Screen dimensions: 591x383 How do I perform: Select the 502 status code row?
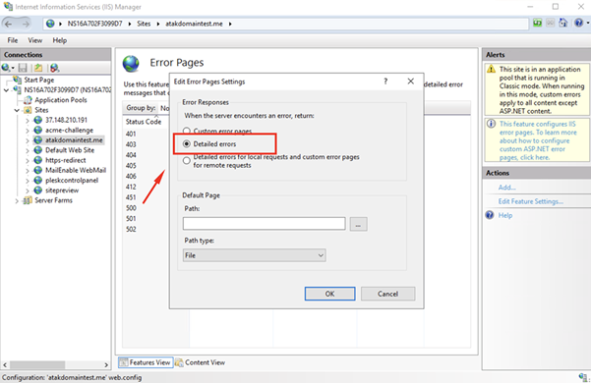click(131, 229)
